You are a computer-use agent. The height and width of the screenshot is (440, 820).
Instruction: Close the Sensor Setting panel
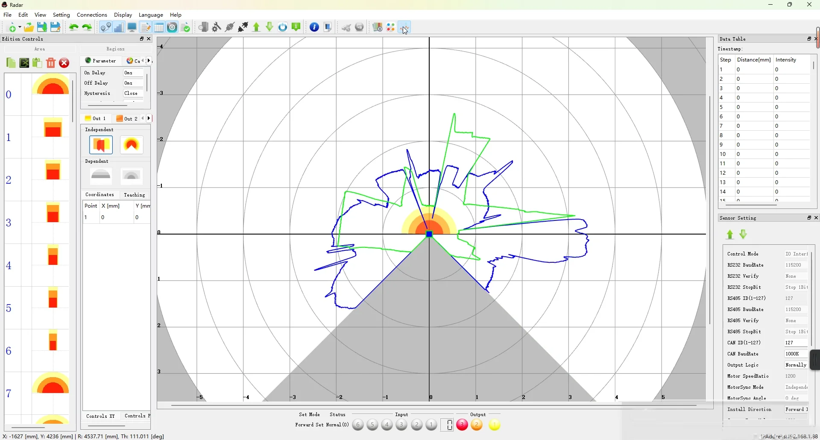coord(816,218)
